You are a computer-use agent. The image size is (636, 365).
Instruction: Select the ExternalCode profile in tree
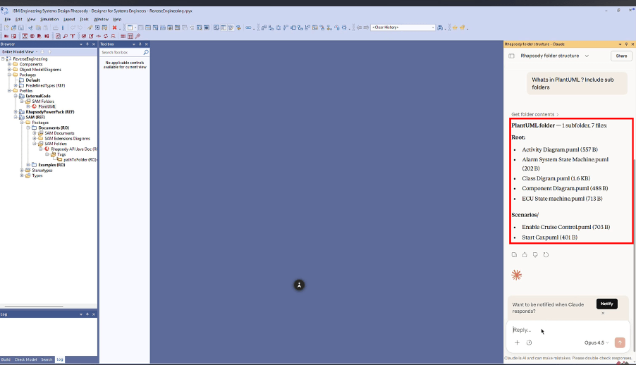(38, 96)
